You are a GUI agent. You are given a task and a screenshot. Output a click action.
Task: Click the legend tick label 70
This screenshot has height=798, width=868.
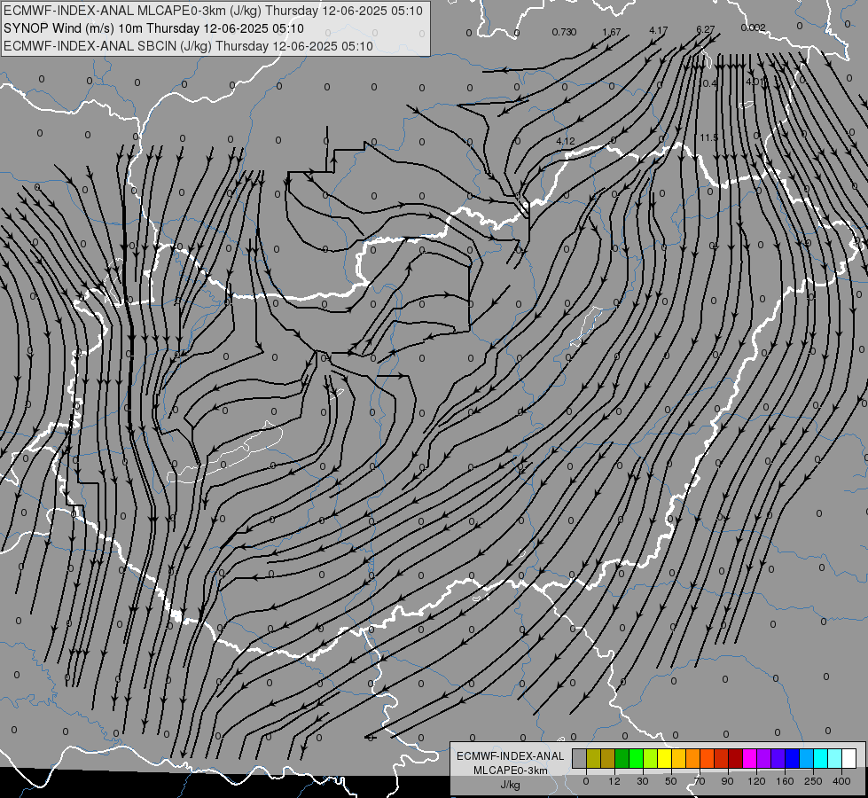click(700, 781)
